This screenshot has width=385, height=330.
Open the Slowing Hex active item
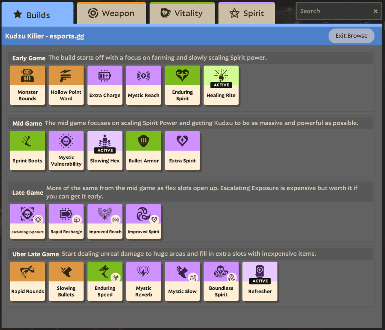(105, 150)
